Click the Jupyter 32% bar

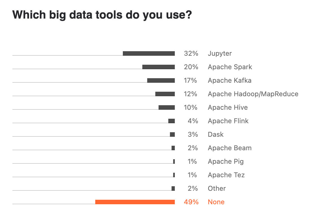[x=149, y=53]
